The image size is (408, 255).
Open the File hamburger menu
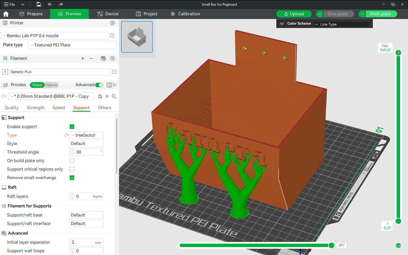coord(9,4)
